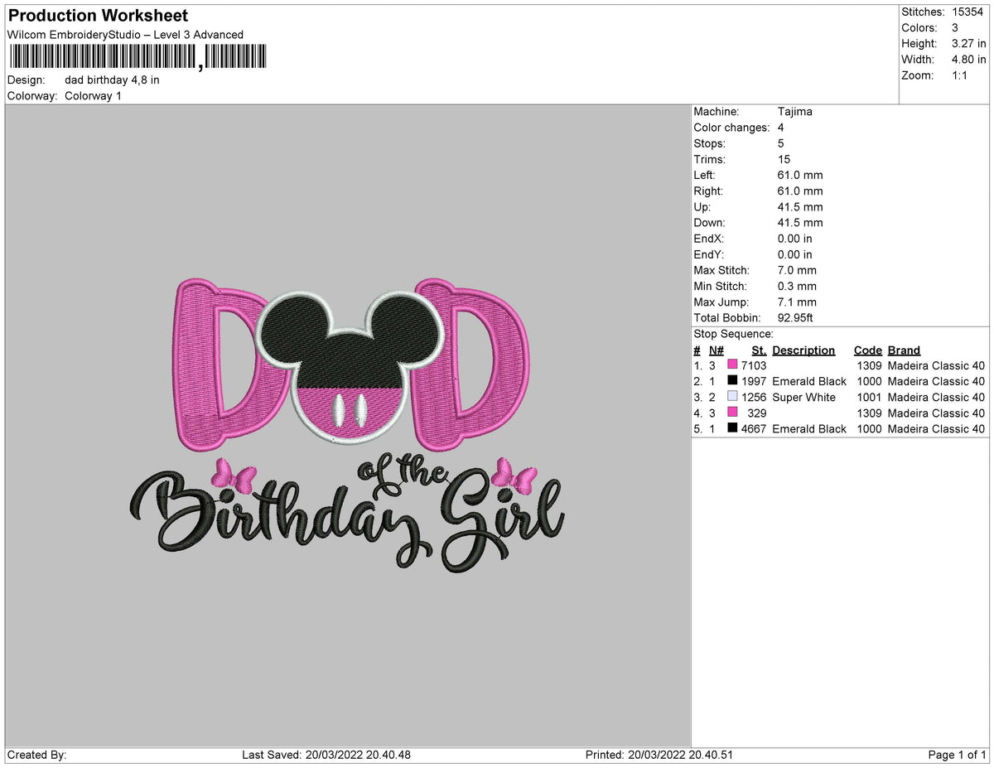Select the Height value 3.27 in
Screen dimensions: 994x768
pos(968,43)
